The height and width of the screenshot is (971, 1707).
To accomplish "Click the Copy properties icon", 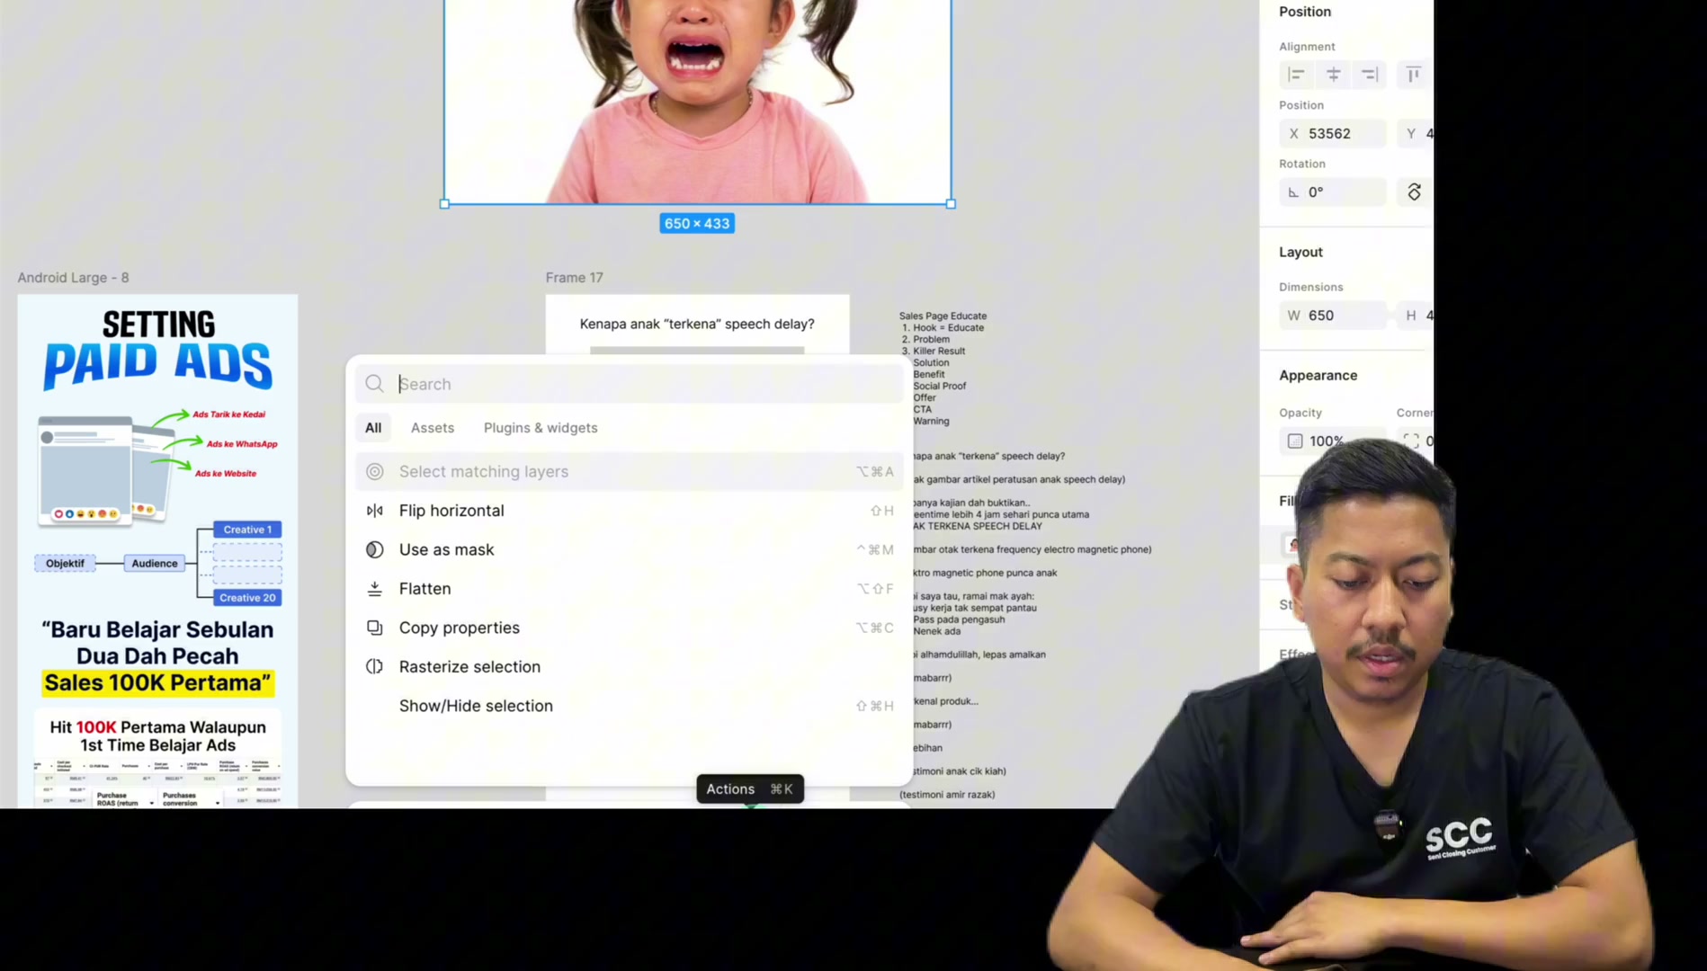I will [375, 628].
